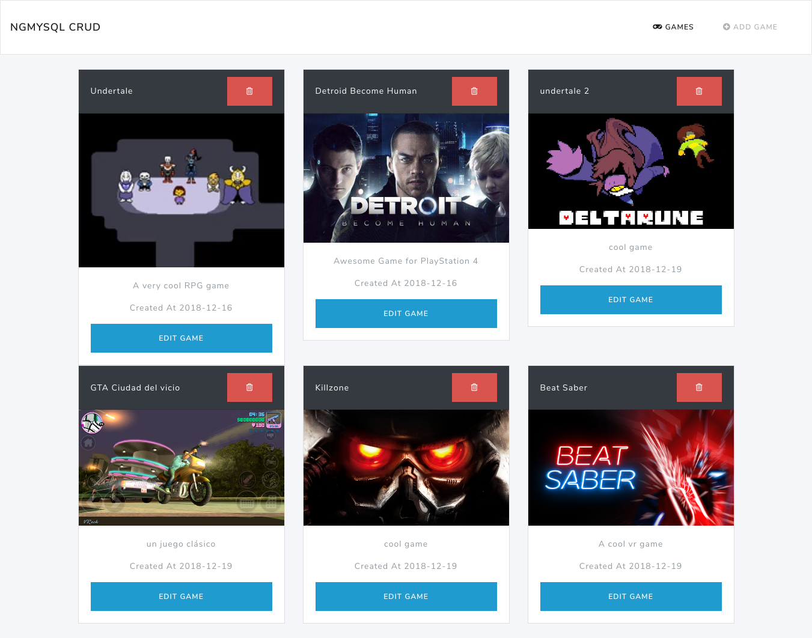Remove GTA Ciudad del vicio with trash icon
Viewport: 812px width, 638px height.
(249, 387)
